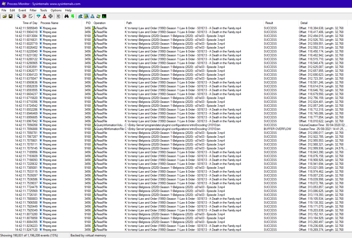The image size is (352, 238).
Task: Open the Tools menu
Action: pyautogui.click(x=43, y=10)
